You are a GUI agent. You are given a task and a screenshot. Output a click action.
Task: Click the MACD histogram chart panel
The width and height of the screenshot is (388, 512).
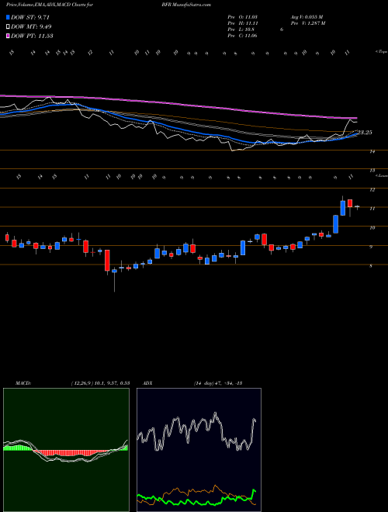click(x=66, y=450)
